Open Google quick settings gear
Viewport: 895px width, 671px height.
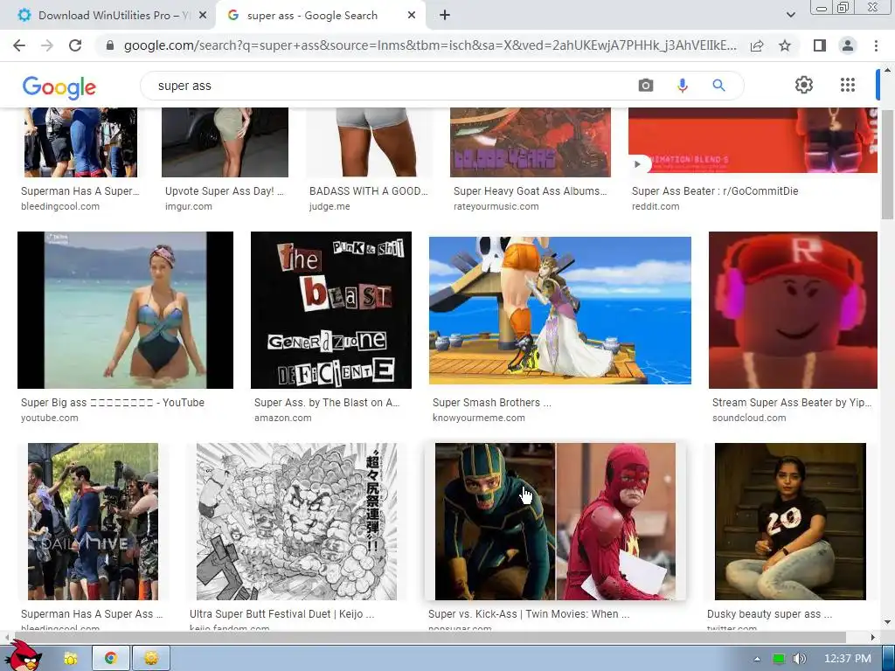[804, 85]
